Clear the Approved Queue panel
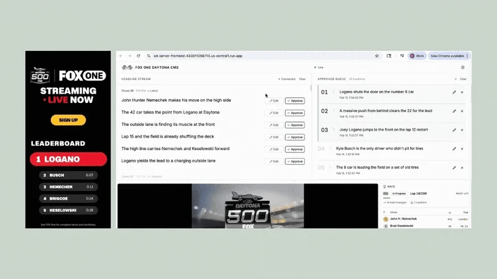Image resolution: width=497 pixels, height=279 pixels. pos(463,79)
